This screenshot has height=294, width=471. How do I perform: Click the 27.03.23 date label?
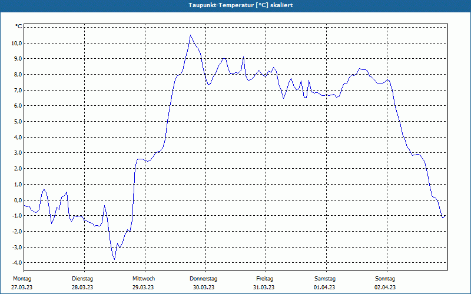pyautogui.click(x=22, y=288)
